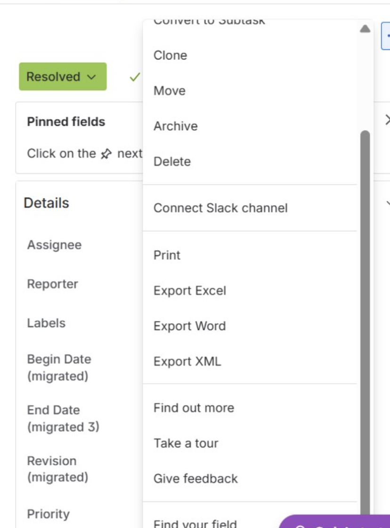
Task: Export the issue to Excel
Action: coord(189,290)
